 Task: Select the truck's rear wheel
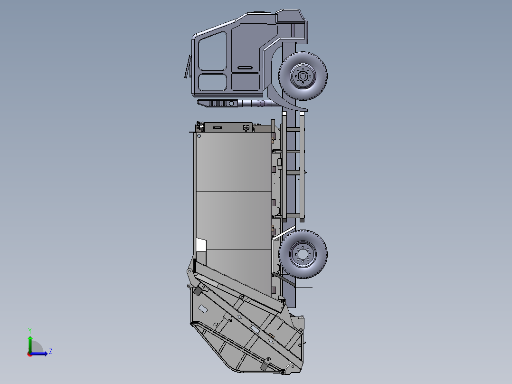303,254
